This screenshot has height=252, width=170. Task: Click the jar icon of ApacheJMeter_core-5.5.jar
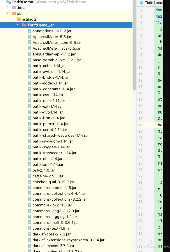click(29, 42)
